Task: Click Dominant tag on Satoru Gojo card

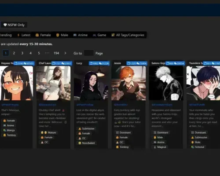Action: (x=161, y=132)
